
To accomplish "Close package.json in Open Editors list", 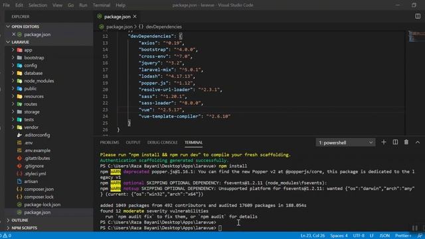I will coord(13,35).
